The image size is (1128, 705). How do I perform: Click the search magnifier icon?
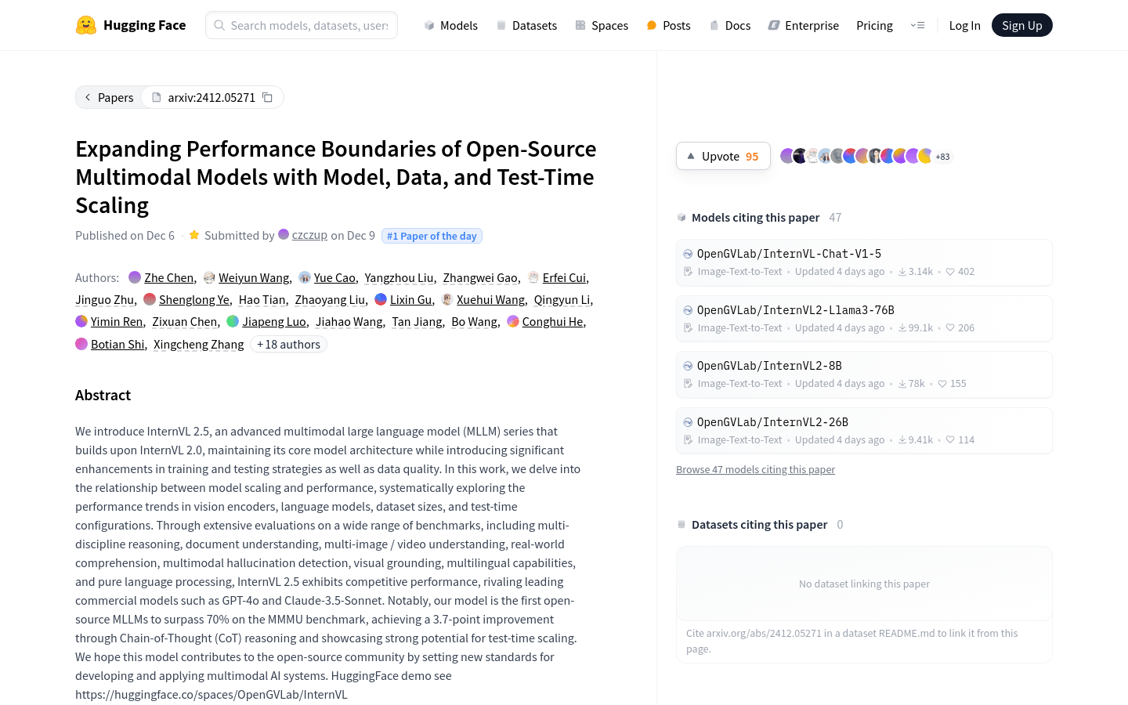[219, 25]
